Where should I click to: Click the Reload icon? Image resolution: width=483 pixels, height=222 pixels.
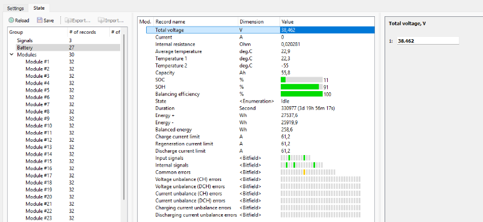[11, 21]
